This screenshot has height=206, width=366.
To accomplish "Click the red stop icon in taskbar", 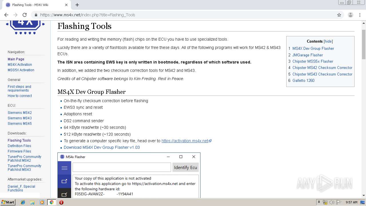I will pos(61,202).
